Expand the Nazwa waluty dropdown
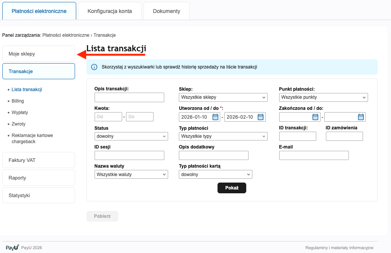Image resolution: width=391 pixels, height=253 pixels. tap(131, 175)
